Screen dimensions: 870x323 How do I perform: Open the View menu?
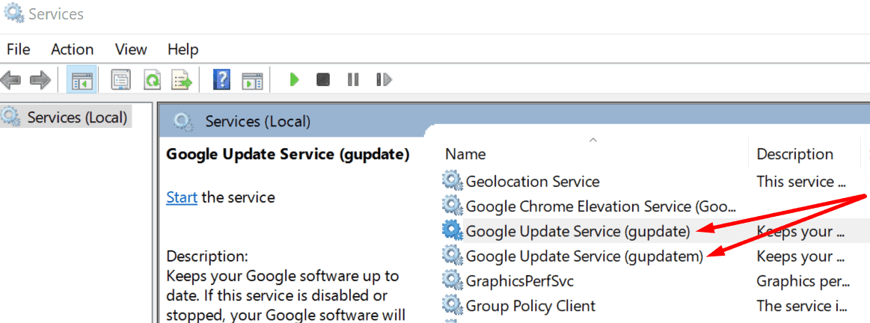click(x=131, y=49)
